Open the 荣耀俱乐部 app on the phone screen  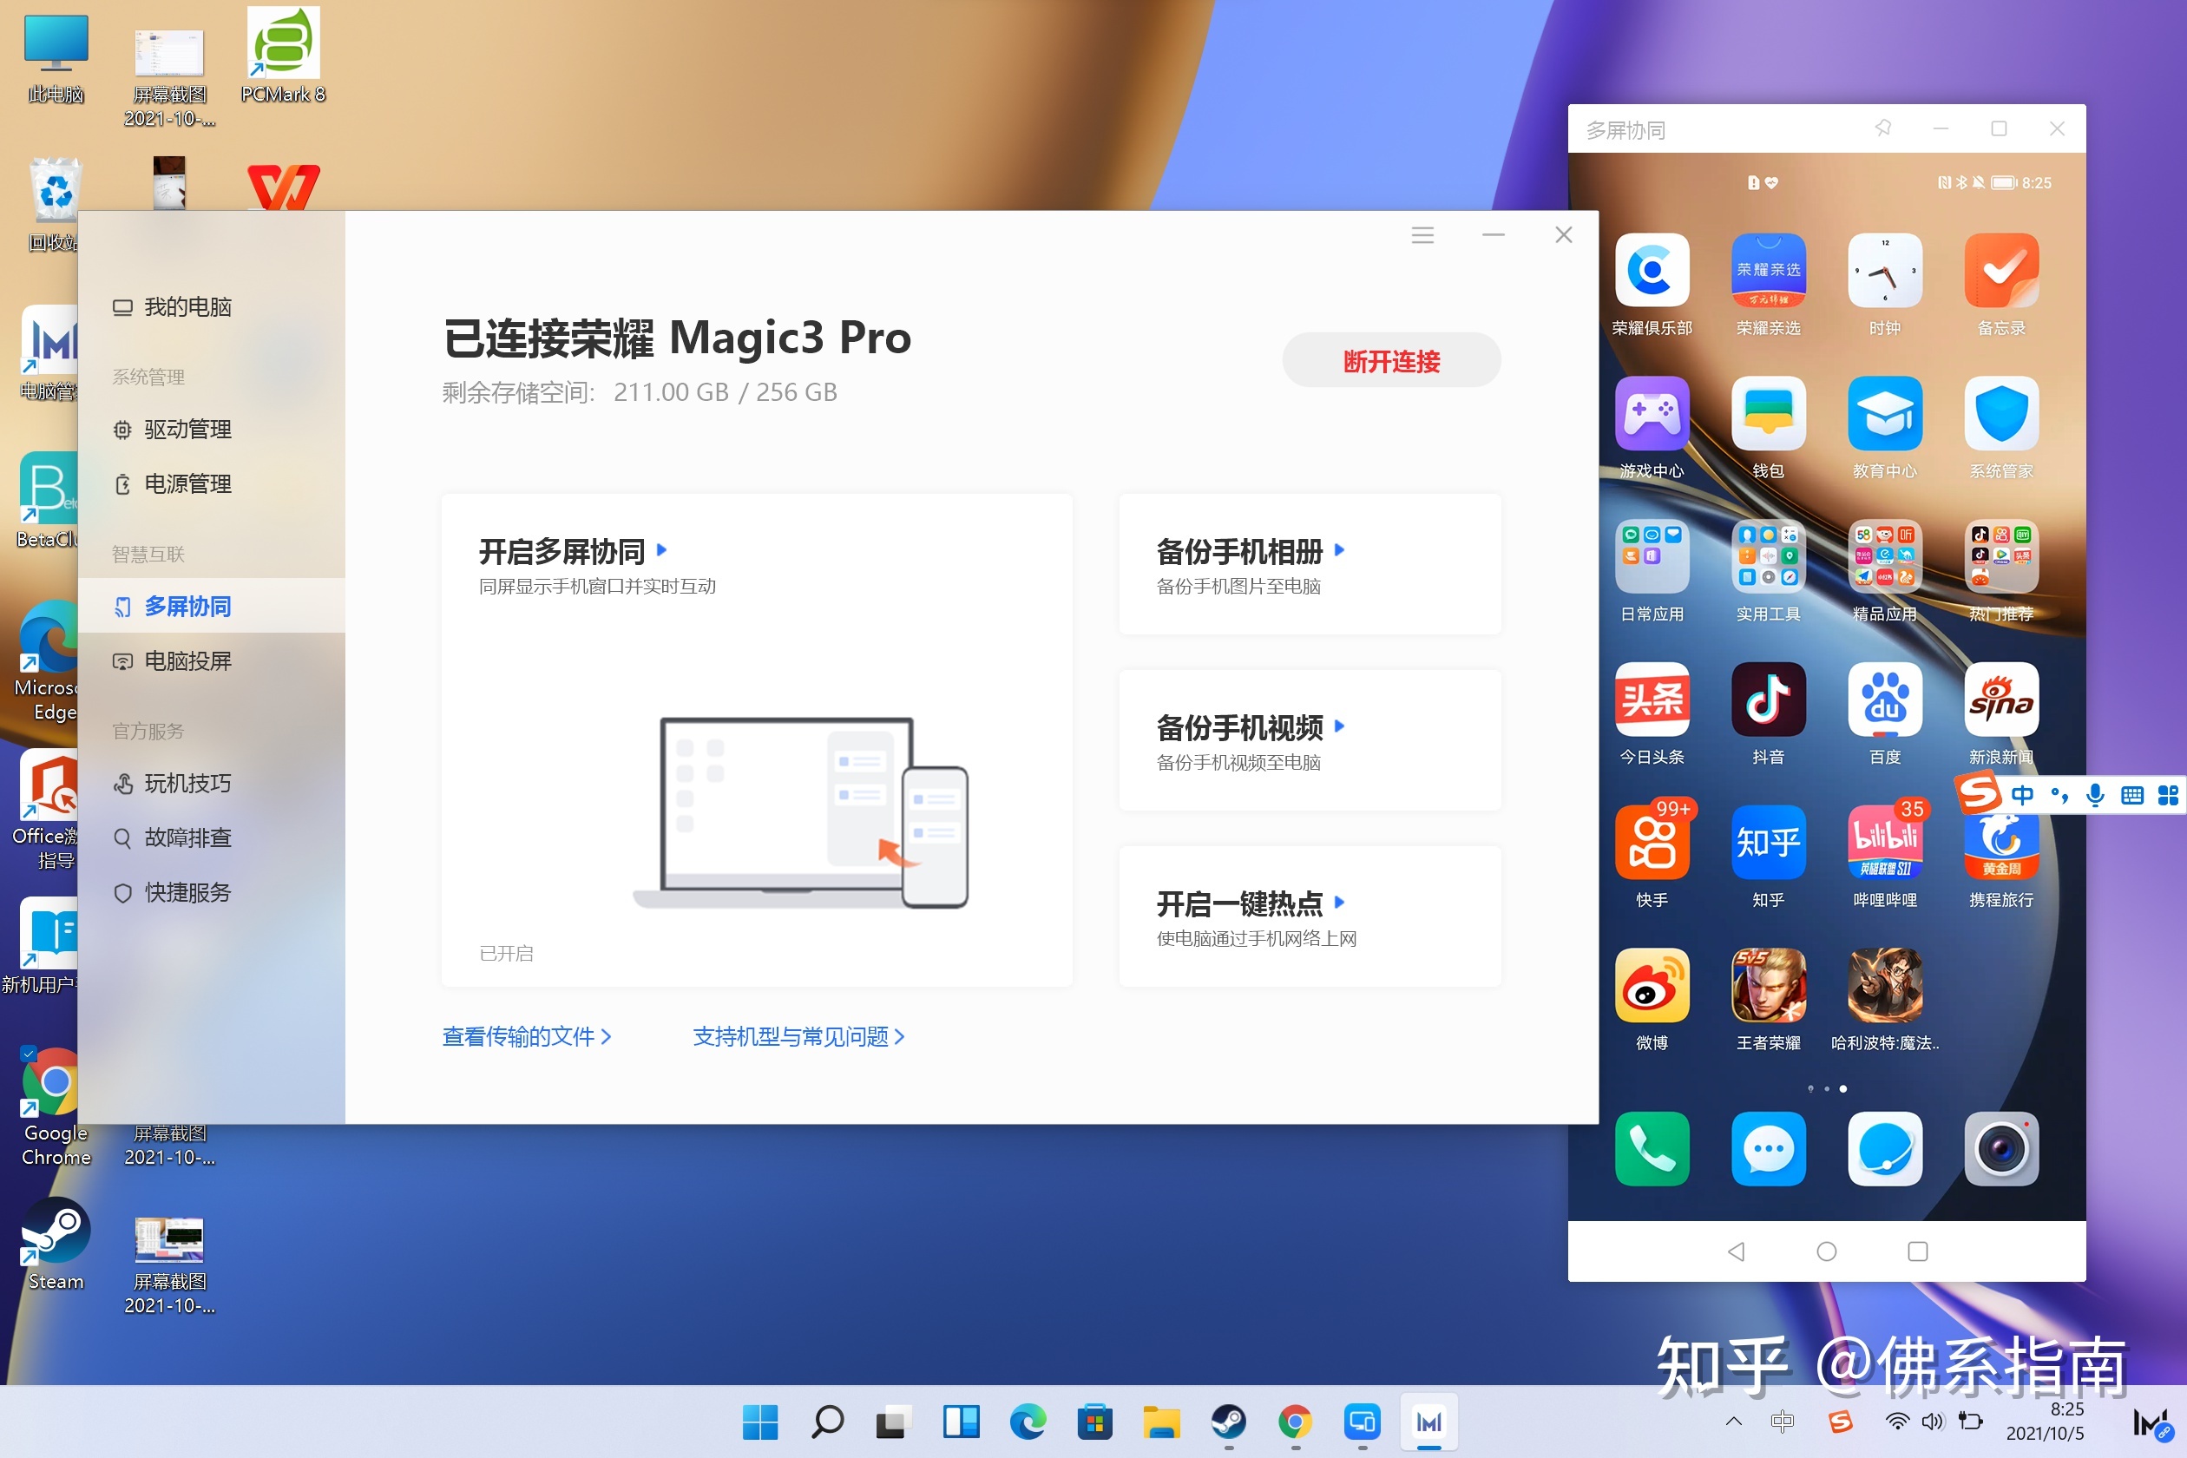pyautogui.click(x=1652, y=271)
